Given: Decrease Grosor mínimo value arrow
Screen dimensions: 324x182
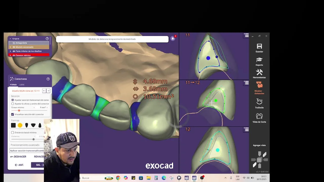Looking at the screenshot, I should (x=34, y=107).
